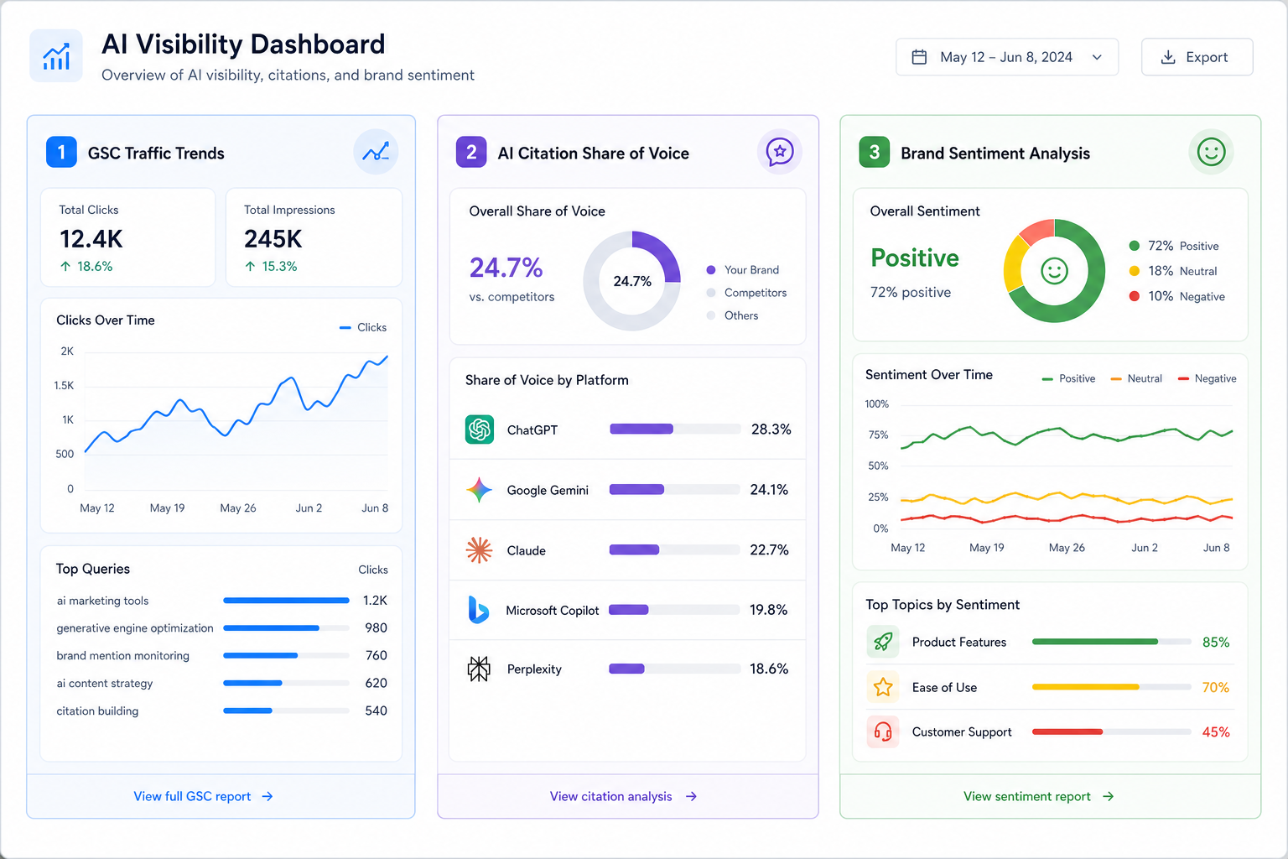
Task: Click the Claude starburst icon
Action: pos(480,550)
